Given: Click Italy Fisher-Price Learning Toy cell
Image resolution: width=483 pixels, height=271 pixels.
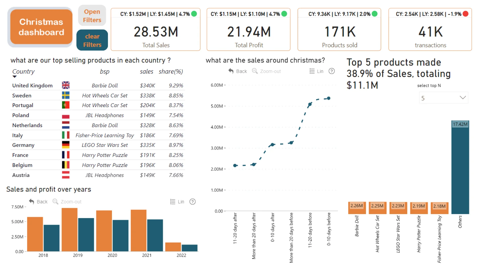Looking at the screenshot, I should click(105, 135).
